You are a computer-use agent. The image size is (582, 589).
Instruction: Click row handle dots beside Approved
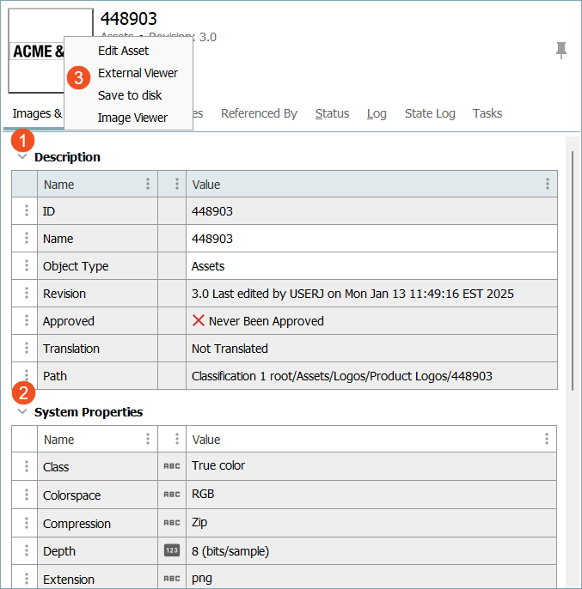pos(26,321)
